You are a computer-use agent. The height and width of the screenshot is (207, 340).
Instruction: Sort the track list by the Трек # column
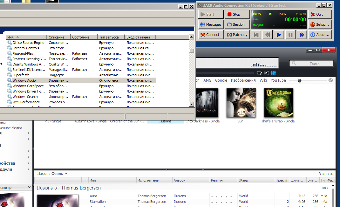click(x=282, y=180)
